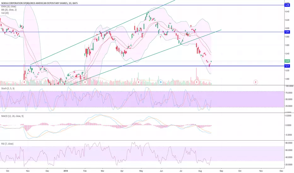Click the 60.0000 RSI axis value
294x173 pixels.
(x=289, y=150)
